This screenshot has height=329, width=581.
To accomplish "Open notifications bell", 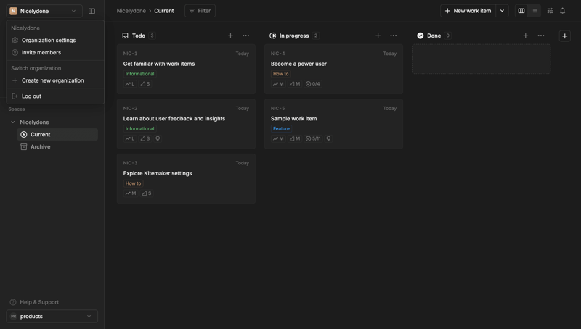I will [562, 11].
